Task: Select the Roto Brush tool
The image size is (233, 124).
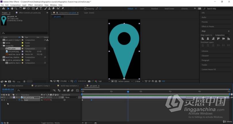Action: click(58, 9)
